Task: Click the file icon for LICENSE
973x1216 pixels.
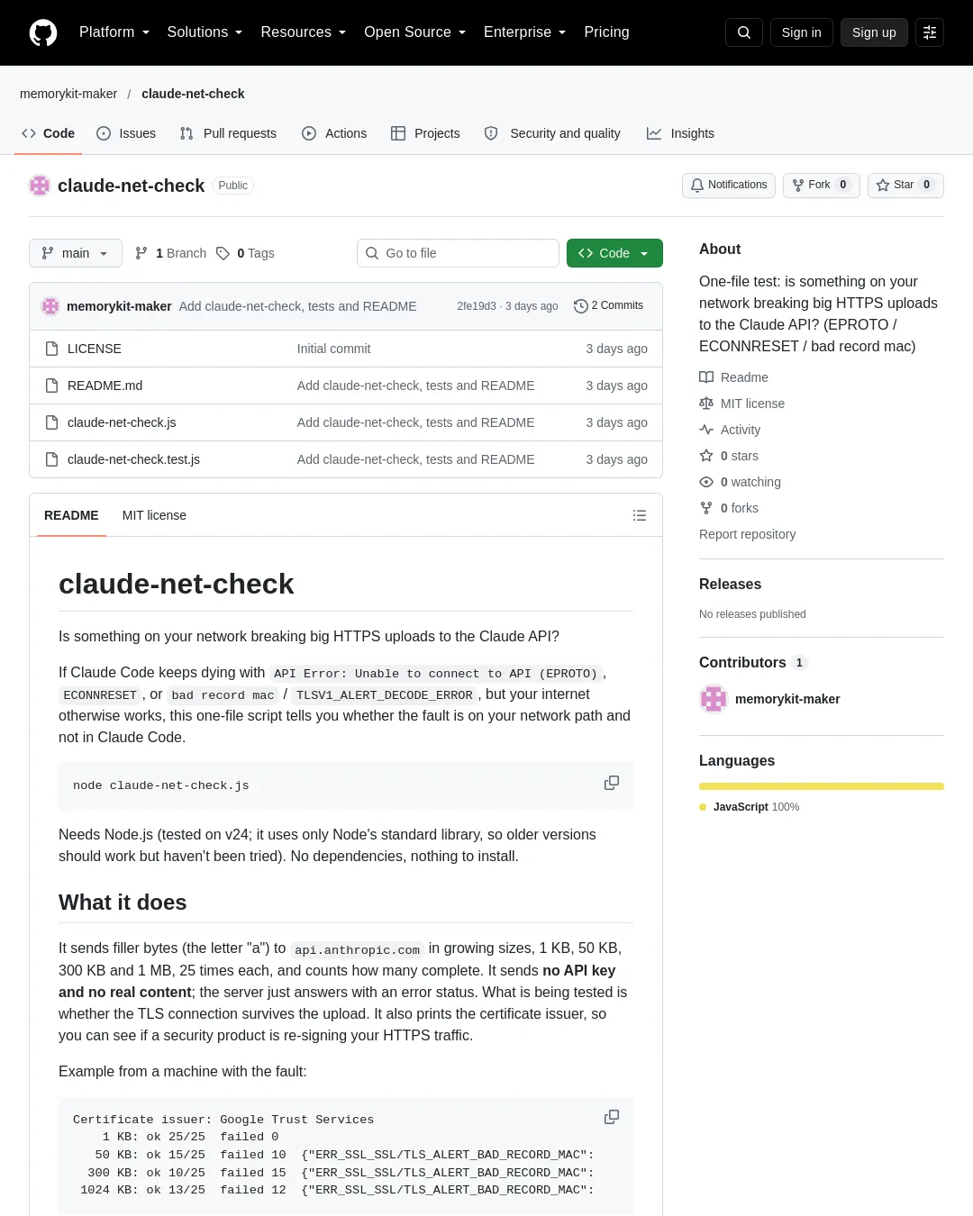Action: pos(52,349)
